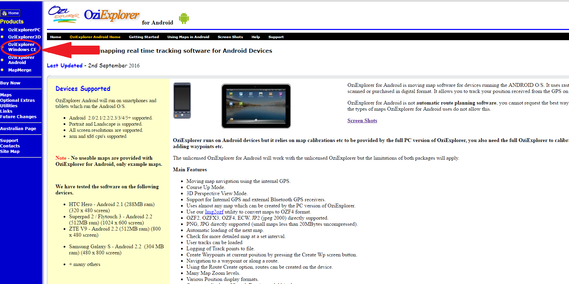Viewport: 569px width, 284px height.
Task: Open the Links sidebar entry
Action: click(6, 111)
